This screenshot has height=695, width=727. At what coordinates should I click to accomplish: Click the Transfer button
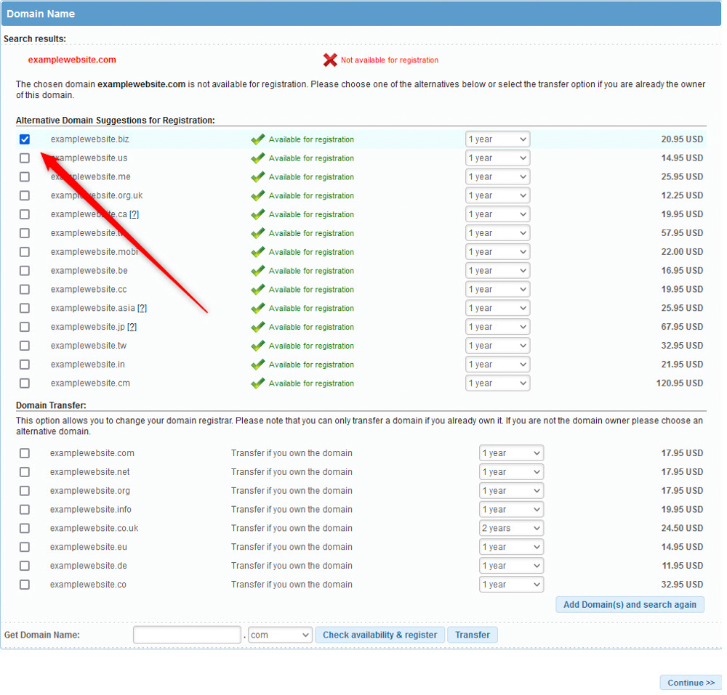coord(472,634)
